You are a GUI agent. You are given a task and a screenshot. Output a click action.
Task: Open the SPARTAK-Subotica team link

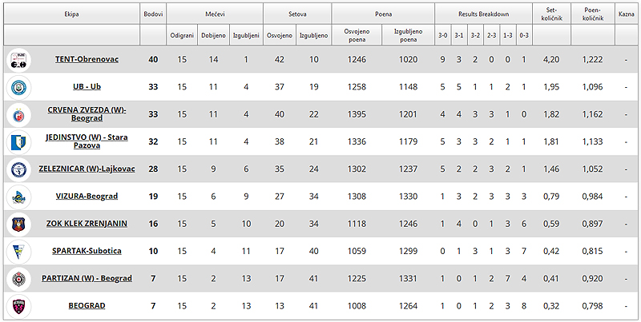coord(87,251)
